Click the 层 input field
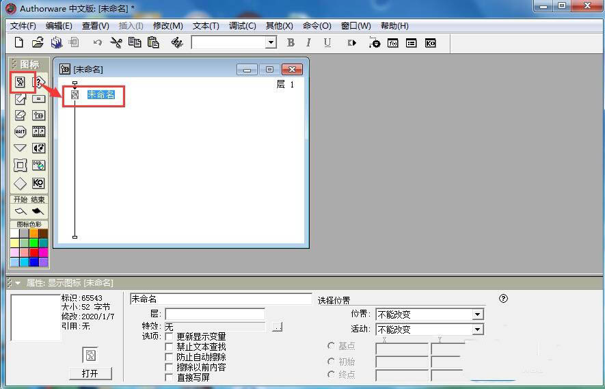605x389 pixels. point(215,314)
